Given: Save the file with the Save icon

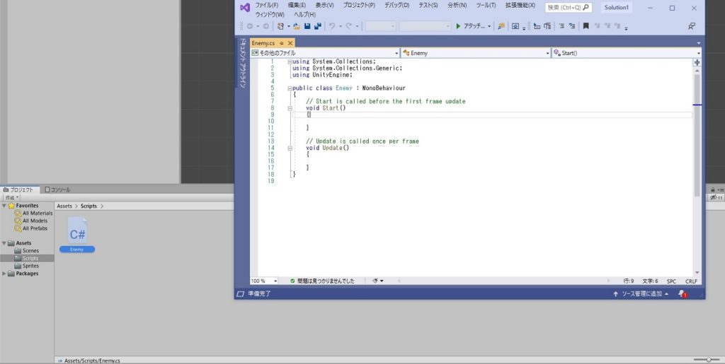Looking at the screenshot, I should click(307, 26).
